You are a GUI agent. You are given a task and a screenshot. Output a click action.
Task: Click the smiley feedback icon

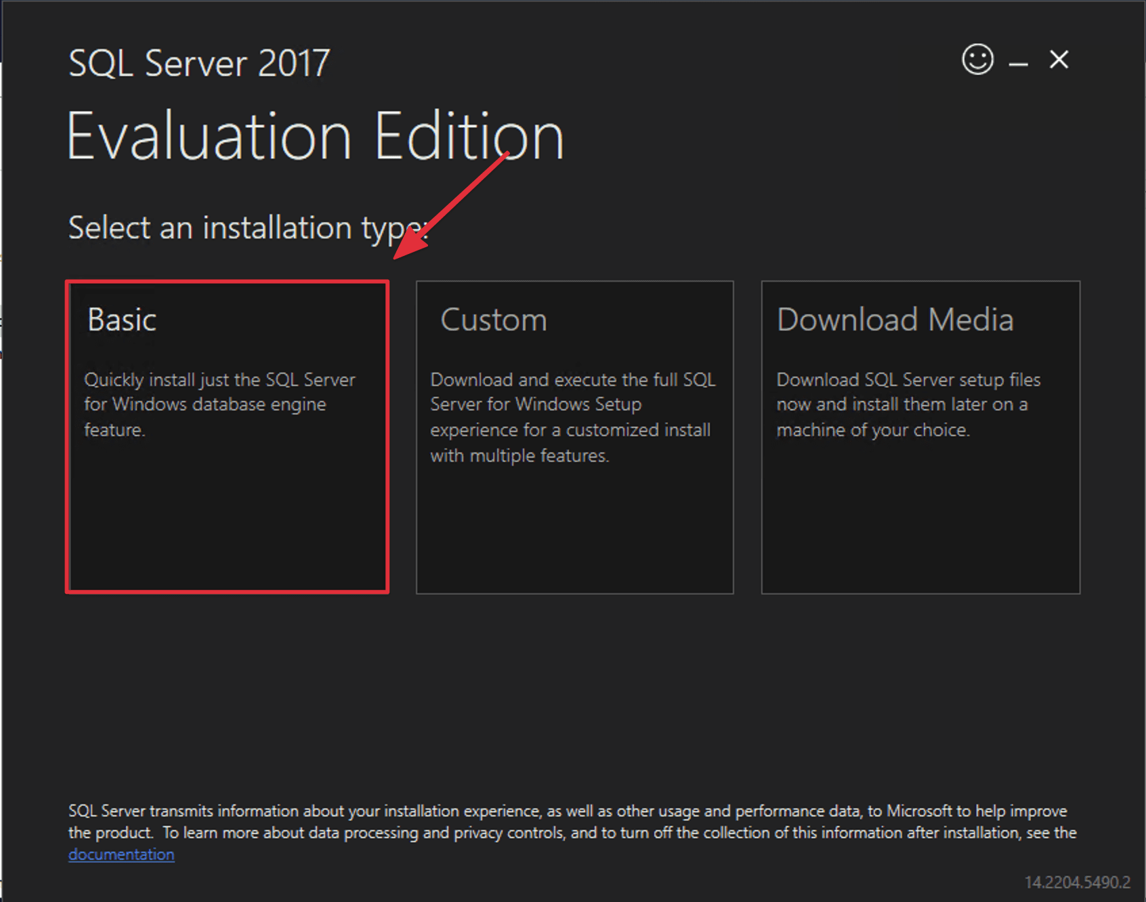click(976, 60)
